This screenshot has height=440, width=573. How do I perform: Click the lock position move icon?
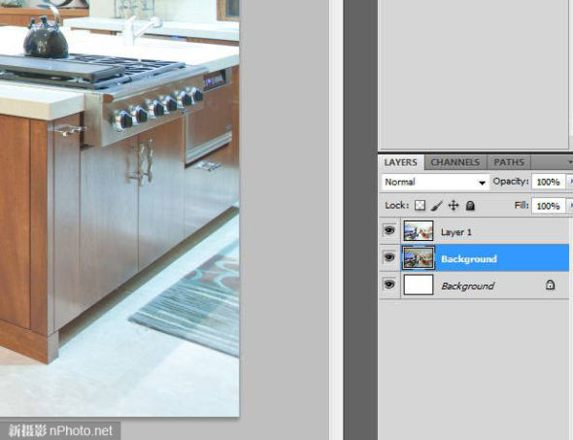click(454, 205)
